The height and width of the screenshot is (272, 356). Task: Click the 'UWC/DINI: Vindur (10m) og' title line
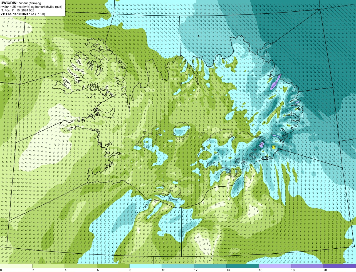[21, 3]
